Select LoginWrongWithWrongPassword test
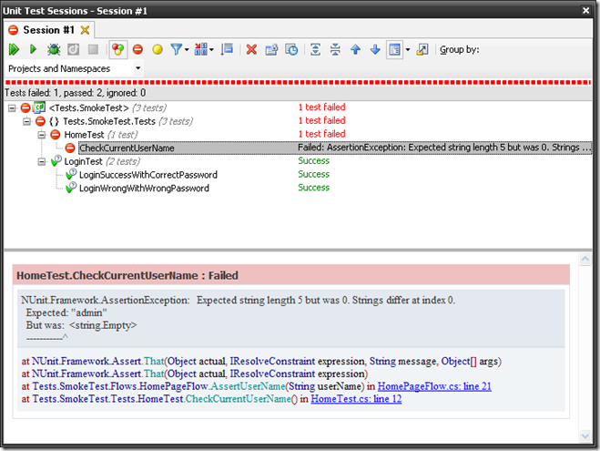Screen dimensions: 600x451 pos(144,189)
